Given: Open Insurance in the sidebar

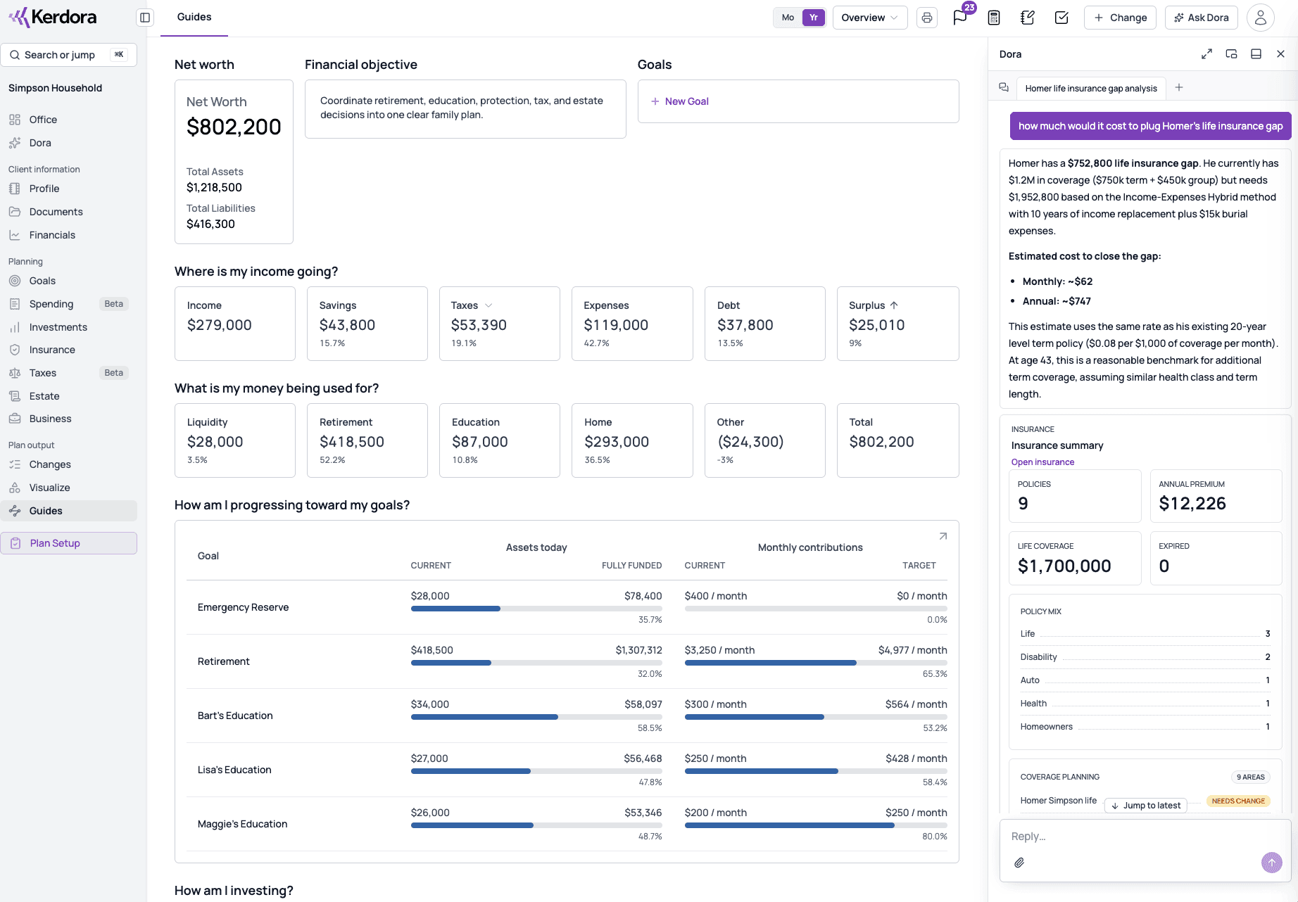Looking at the screenshot, I should tap(69, 350).
